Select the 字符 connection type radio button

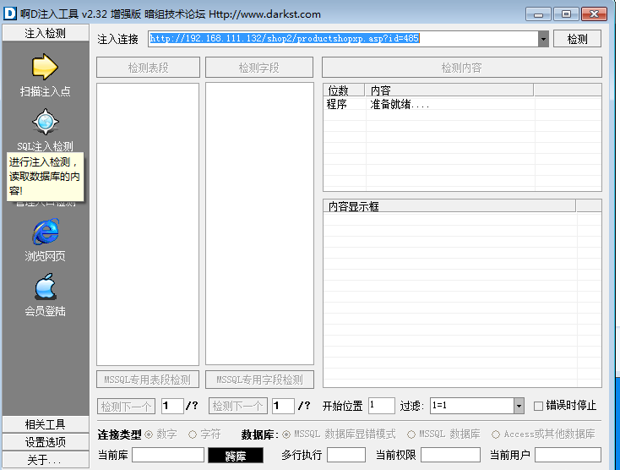[193, 434]
